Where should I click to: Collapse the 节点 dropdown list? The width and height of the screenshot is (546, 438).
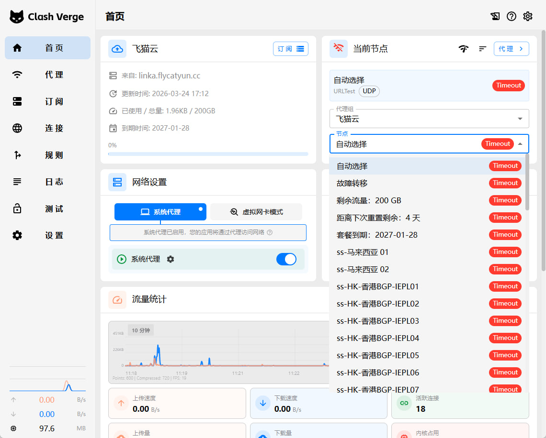pyautogui.click(x=520, y=144)
